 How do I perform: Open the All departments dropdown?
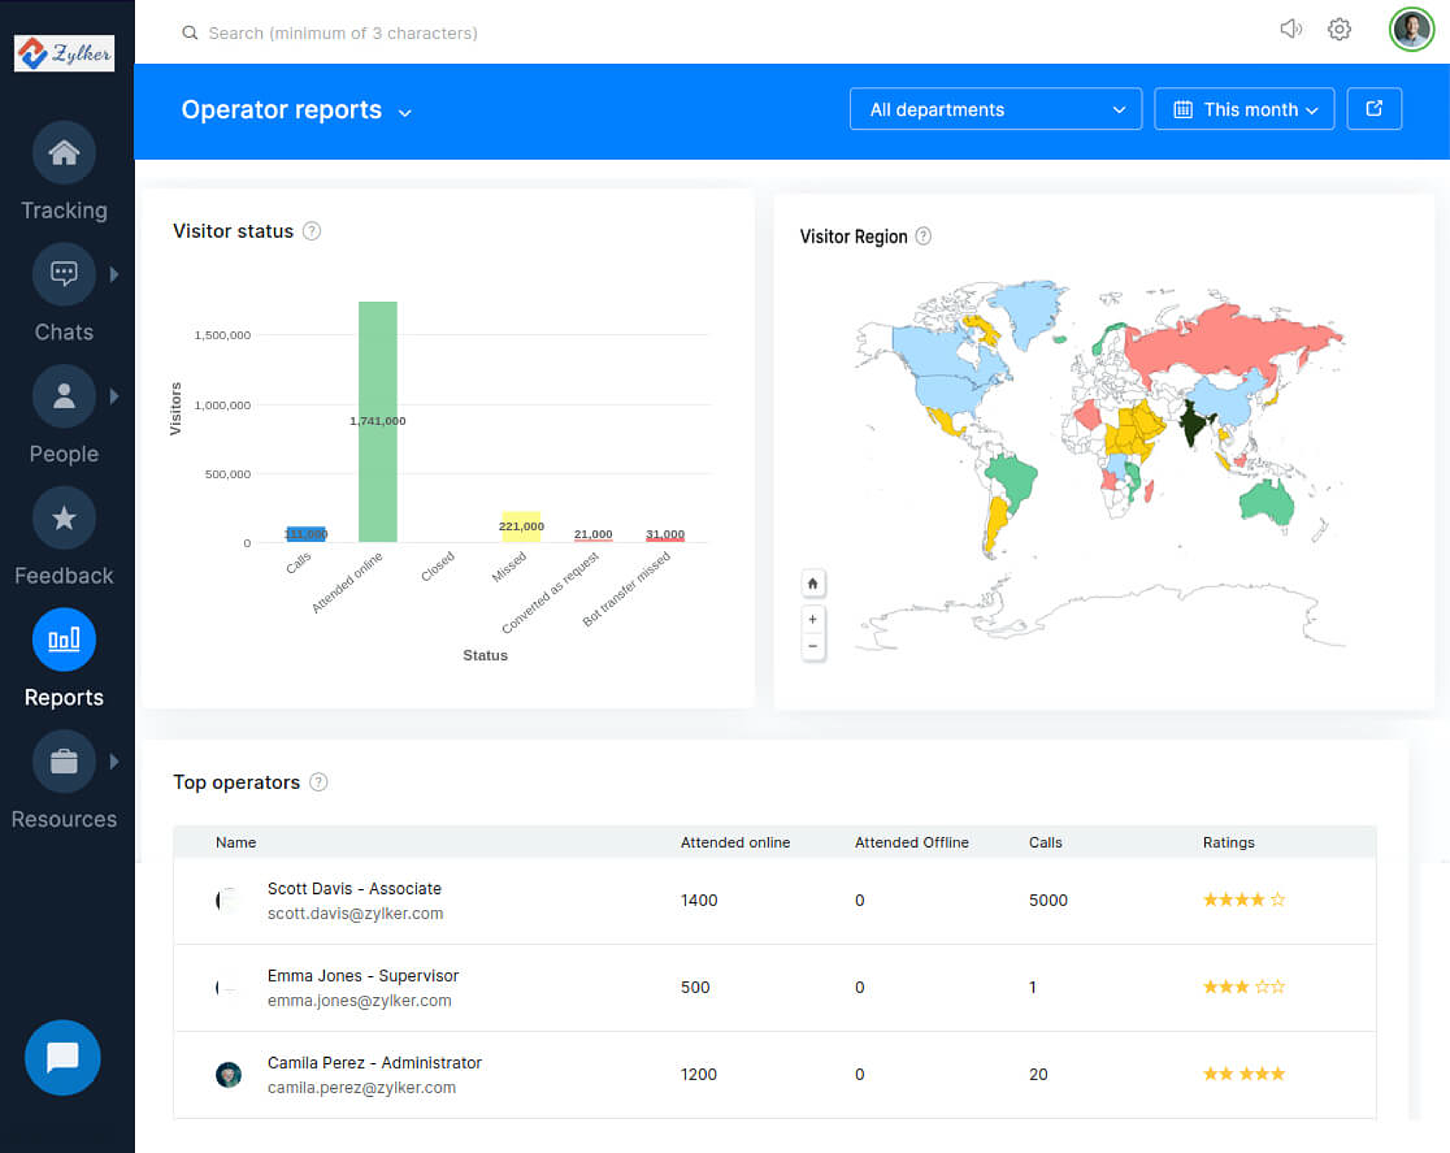(x=995, y=109)
